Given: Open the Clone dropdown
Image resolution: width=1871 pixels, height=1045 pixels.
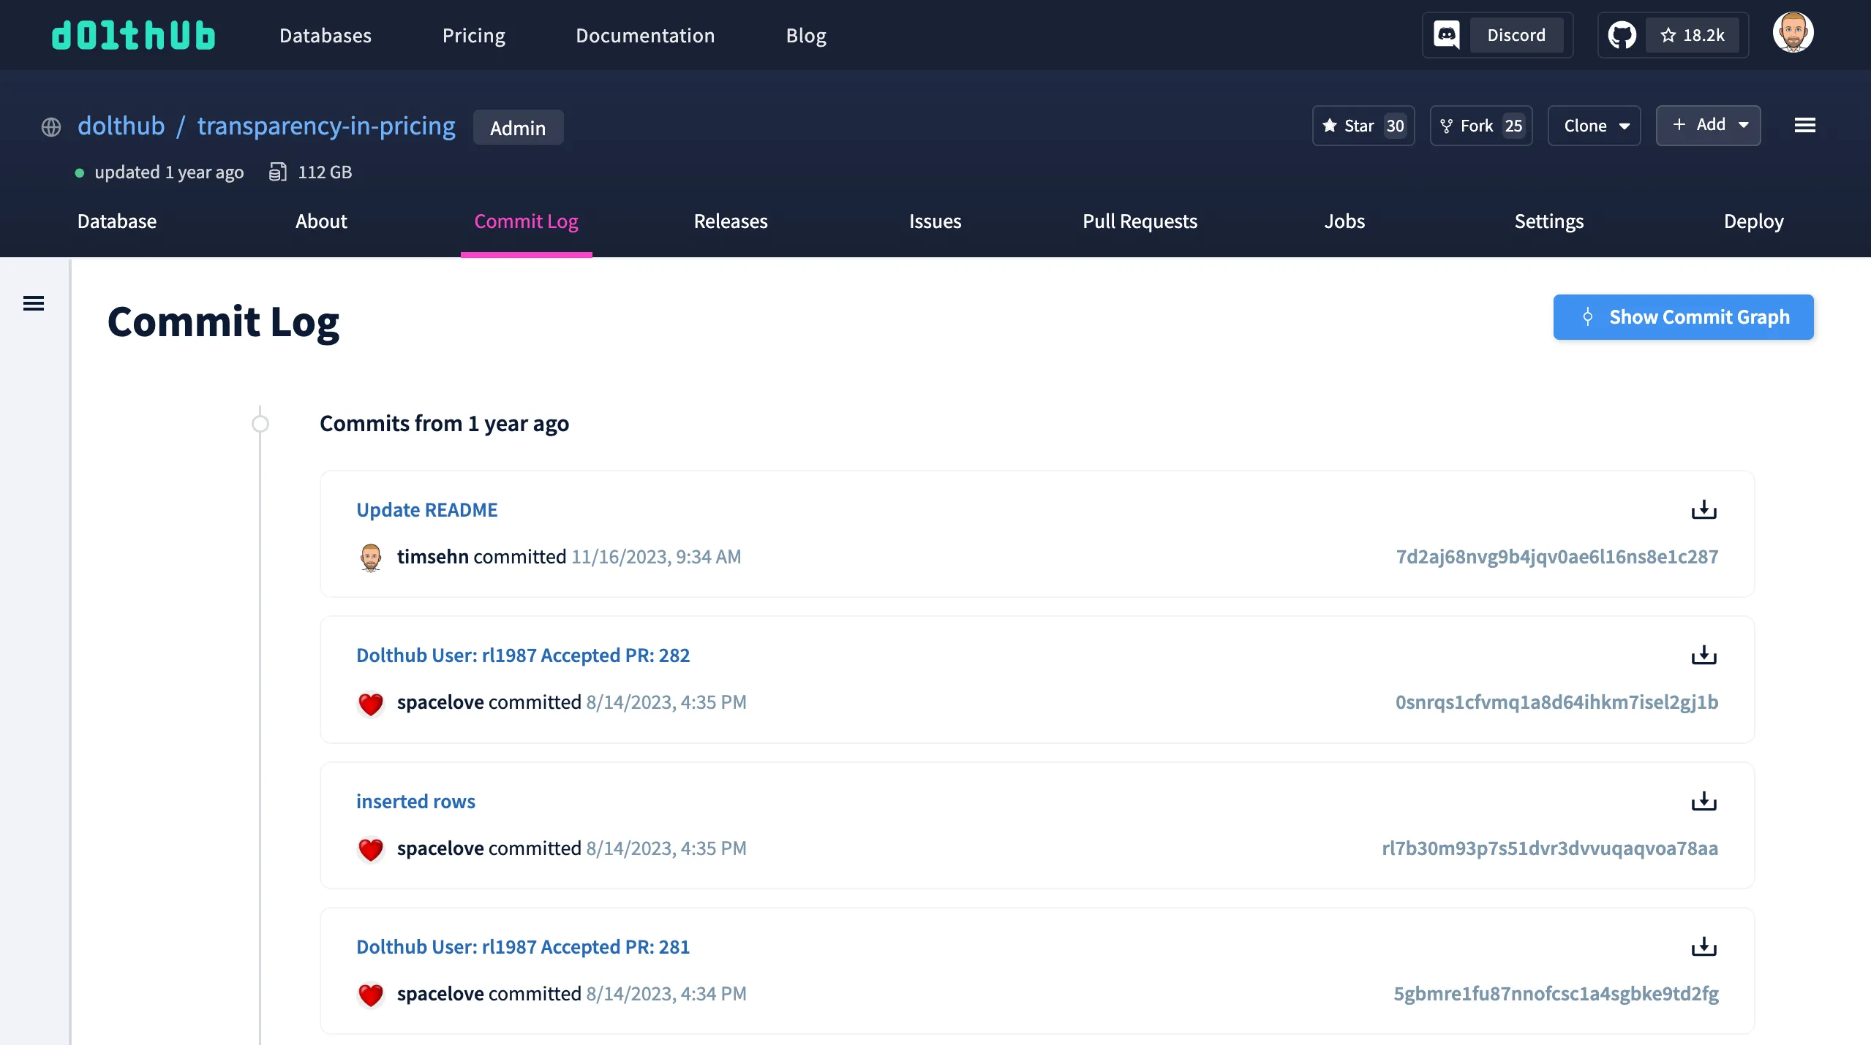Looking at the screenshot, I should pos(1594,125).
